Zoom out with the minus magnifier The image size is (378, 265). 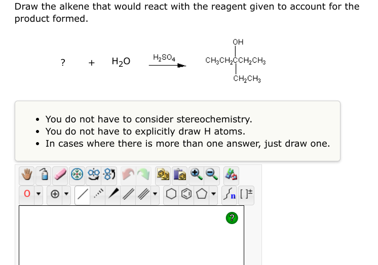[x=212, y=174]
